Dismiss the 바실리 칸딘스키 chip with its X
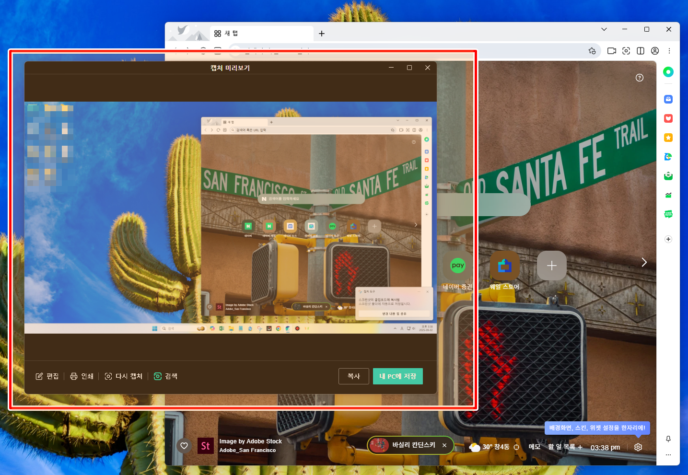 point(444,445)
